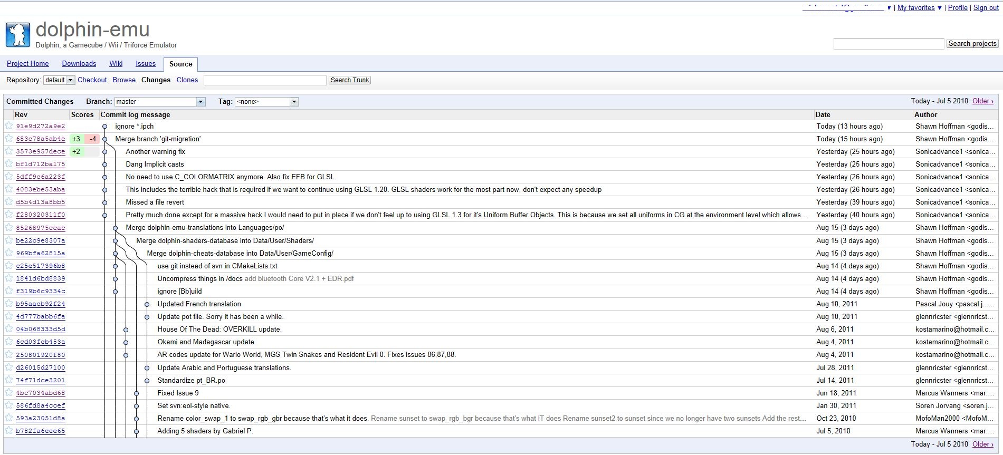
Task: Click the Search projects button
Action: (972, 44)
